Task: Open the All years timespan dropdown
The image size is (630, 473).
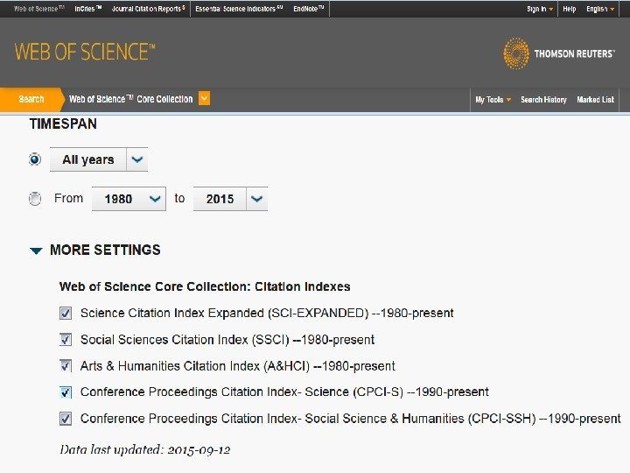Action: pyautogui.click(x=137, y=159)
